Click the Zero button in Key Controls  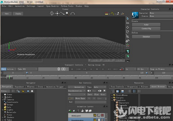click(90, 95)
